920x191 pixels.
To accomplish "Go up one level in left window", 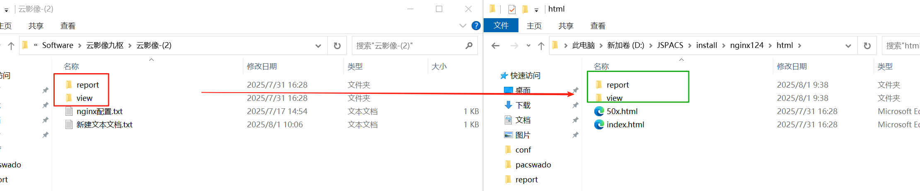I will pos(11,45).
